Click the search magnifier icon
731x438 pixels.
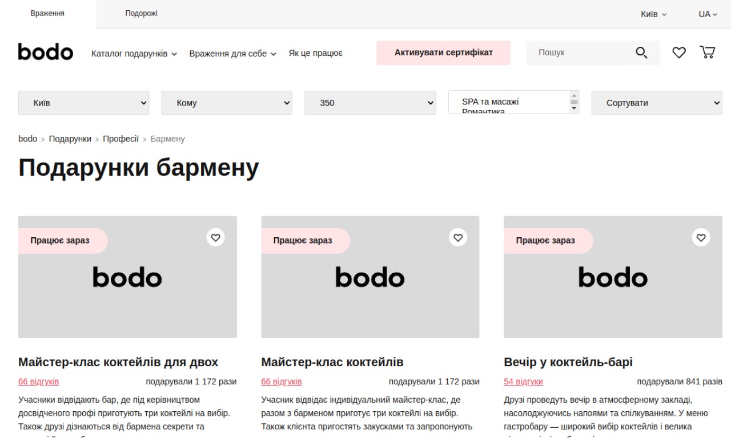pos(642,52)
